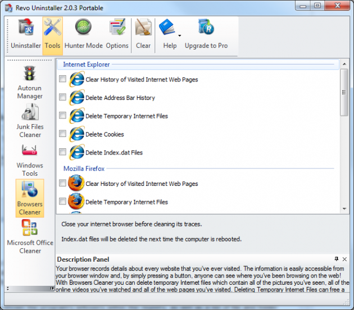Check IE Delete Temporary Internet Files

tap(62, 116)
